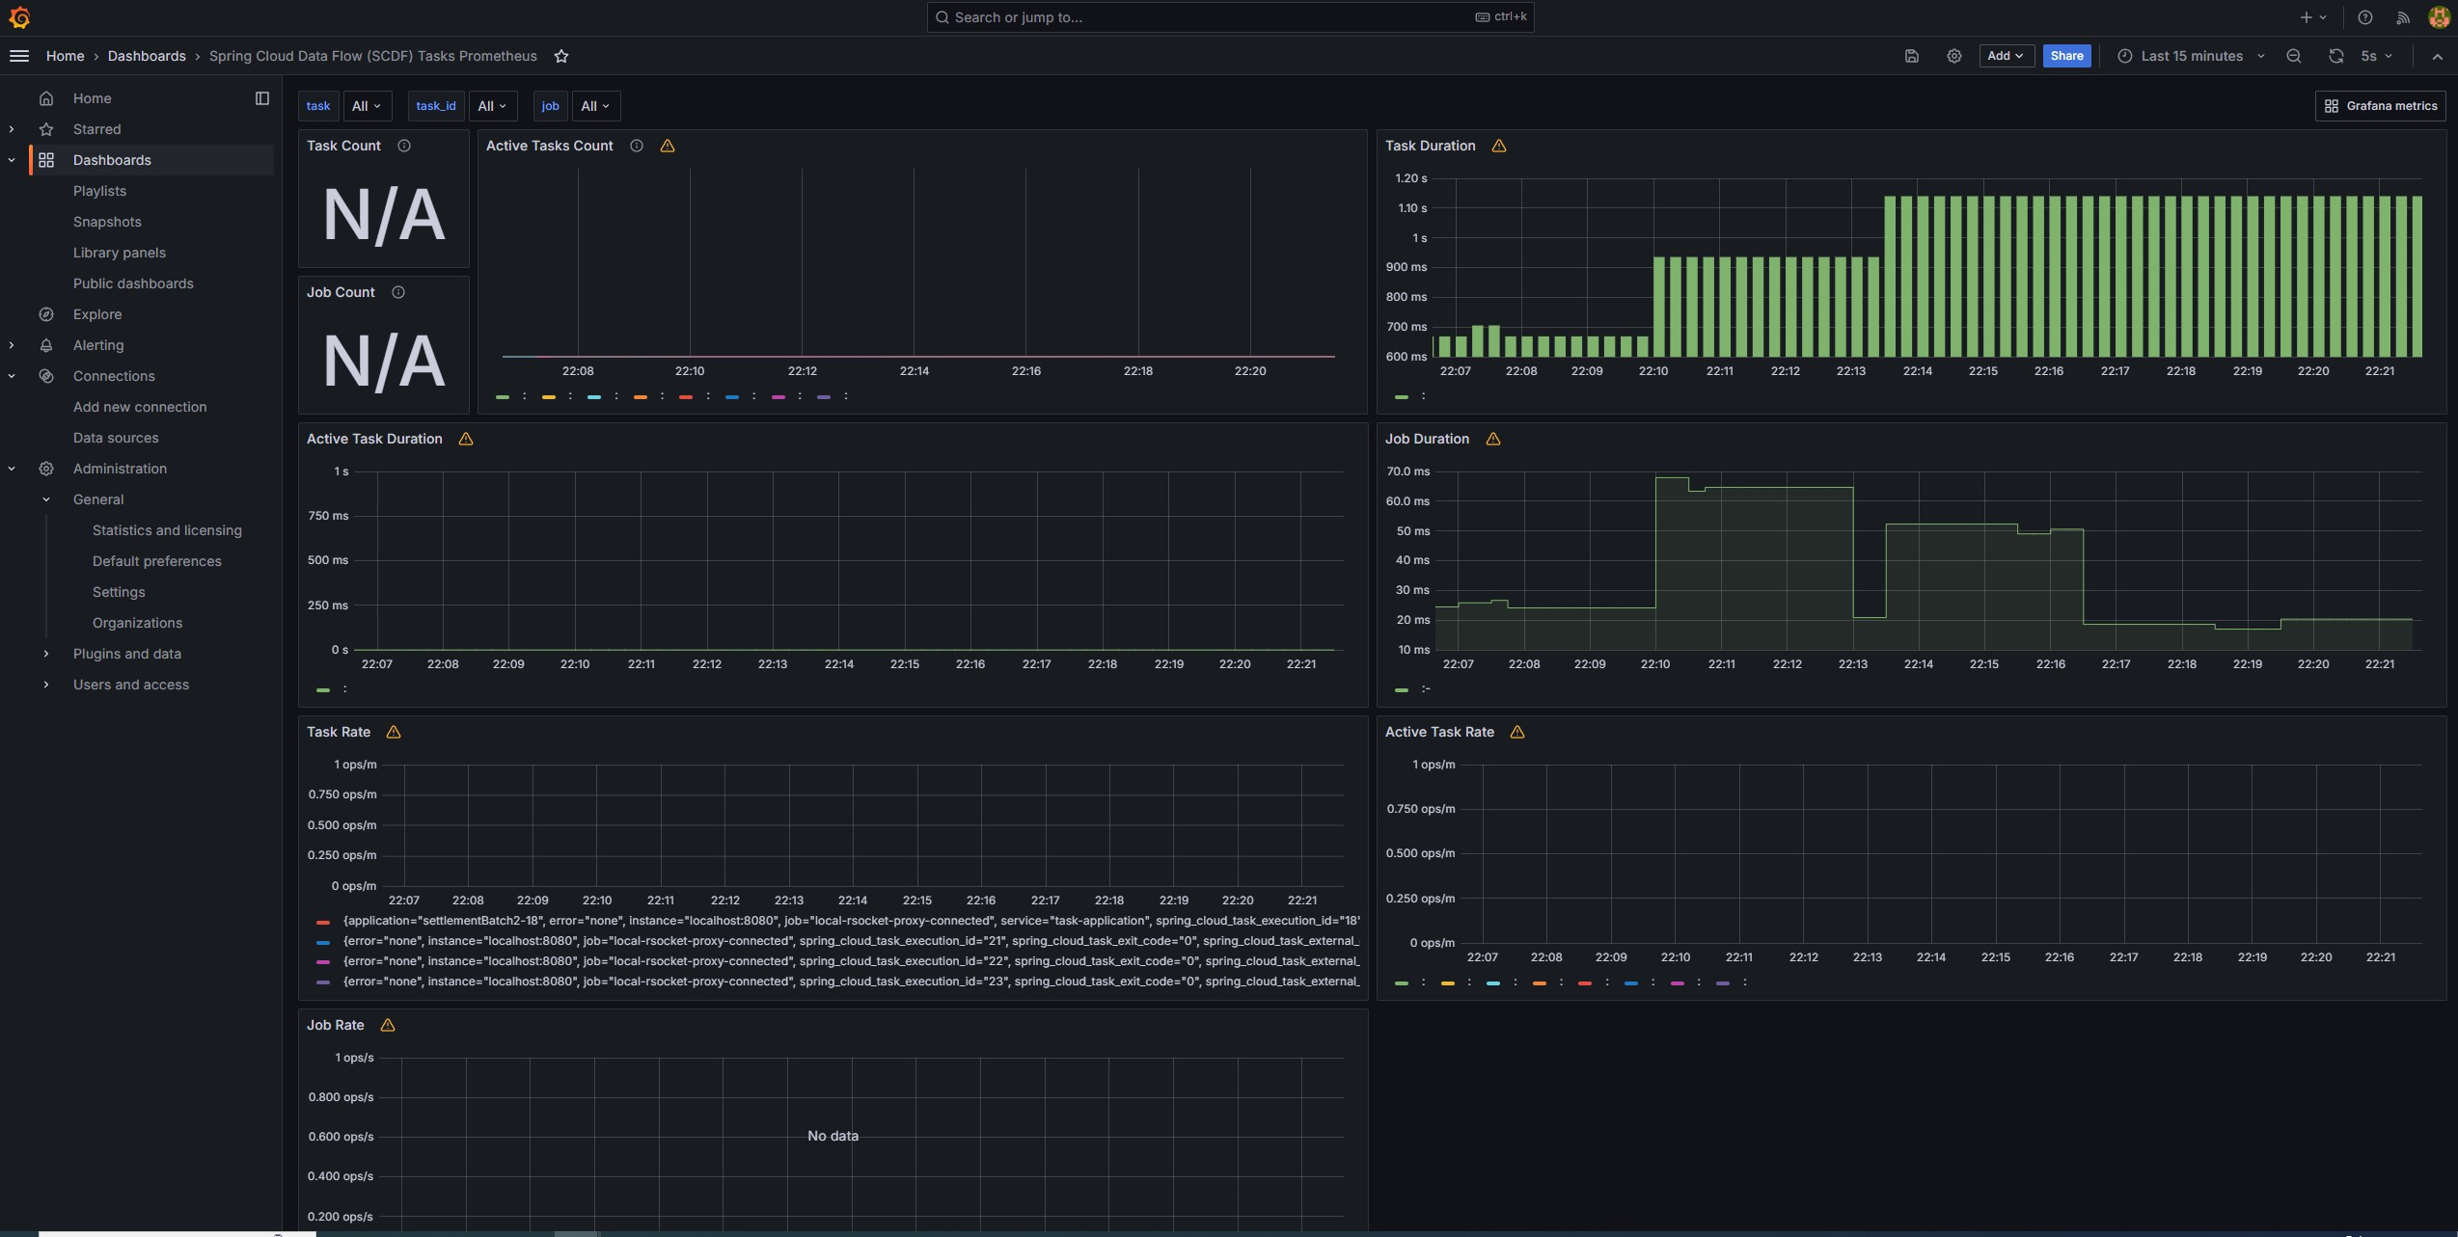
Task: Open the news feed RSS icon
Action: click(2402, 17)
